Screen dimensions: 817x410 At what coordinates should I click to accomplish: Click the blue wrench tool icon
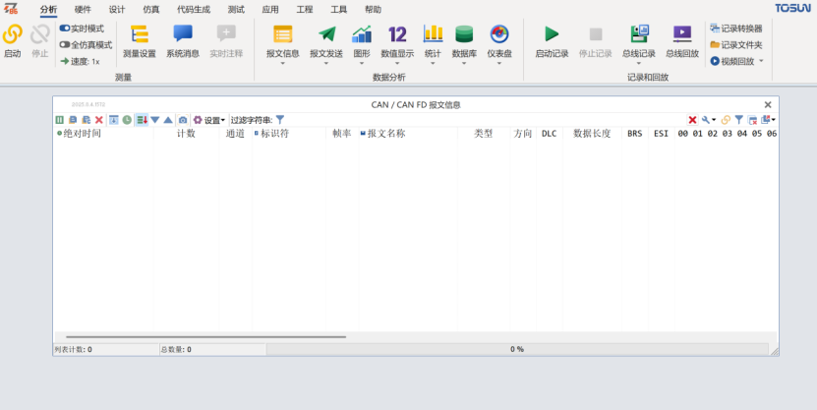pyautogui.click(x=706, y=120)
